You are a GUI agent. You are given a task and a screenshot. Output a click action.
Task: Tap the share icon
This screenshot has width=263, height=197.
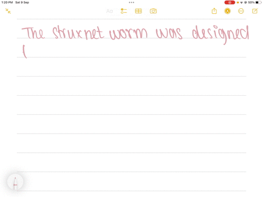tap(214, 11)
